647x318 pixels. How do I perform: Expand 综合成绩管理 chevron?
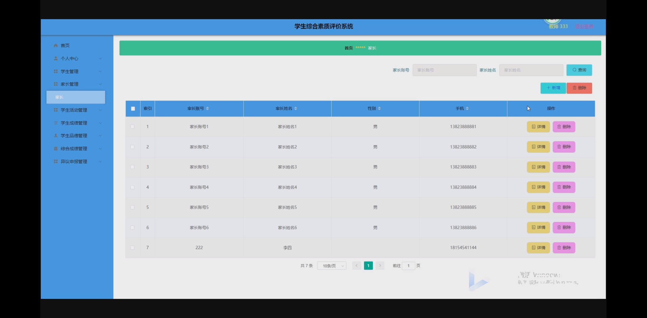pyautogui.click(x=100, y=149)
